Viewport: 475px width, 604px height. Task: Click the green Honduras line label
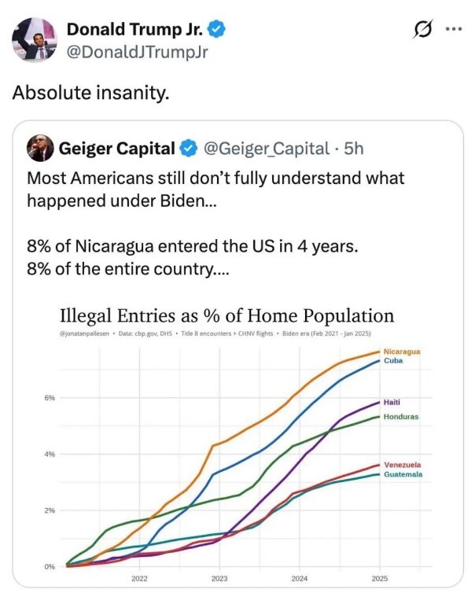[400, 416]
